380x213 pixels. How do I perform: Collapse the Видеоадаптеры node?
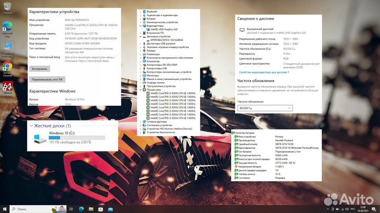click(x=140, y=26)
